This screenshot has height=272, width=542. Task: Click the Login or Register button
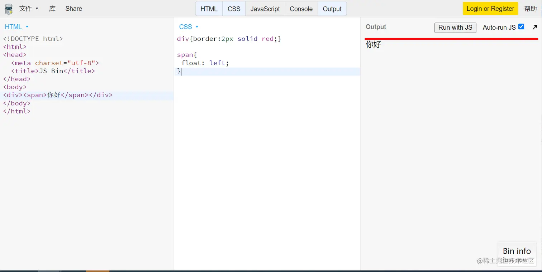tap(490, 9)
